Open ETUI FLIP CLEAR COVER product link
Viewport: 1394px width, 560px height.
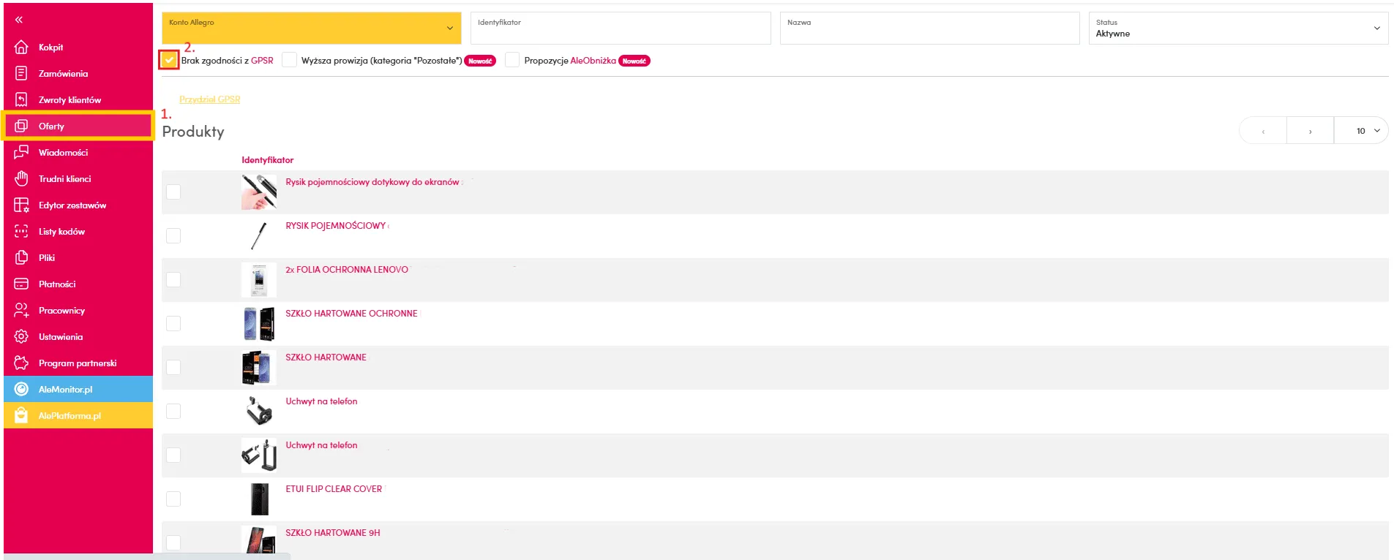point(334,489)
